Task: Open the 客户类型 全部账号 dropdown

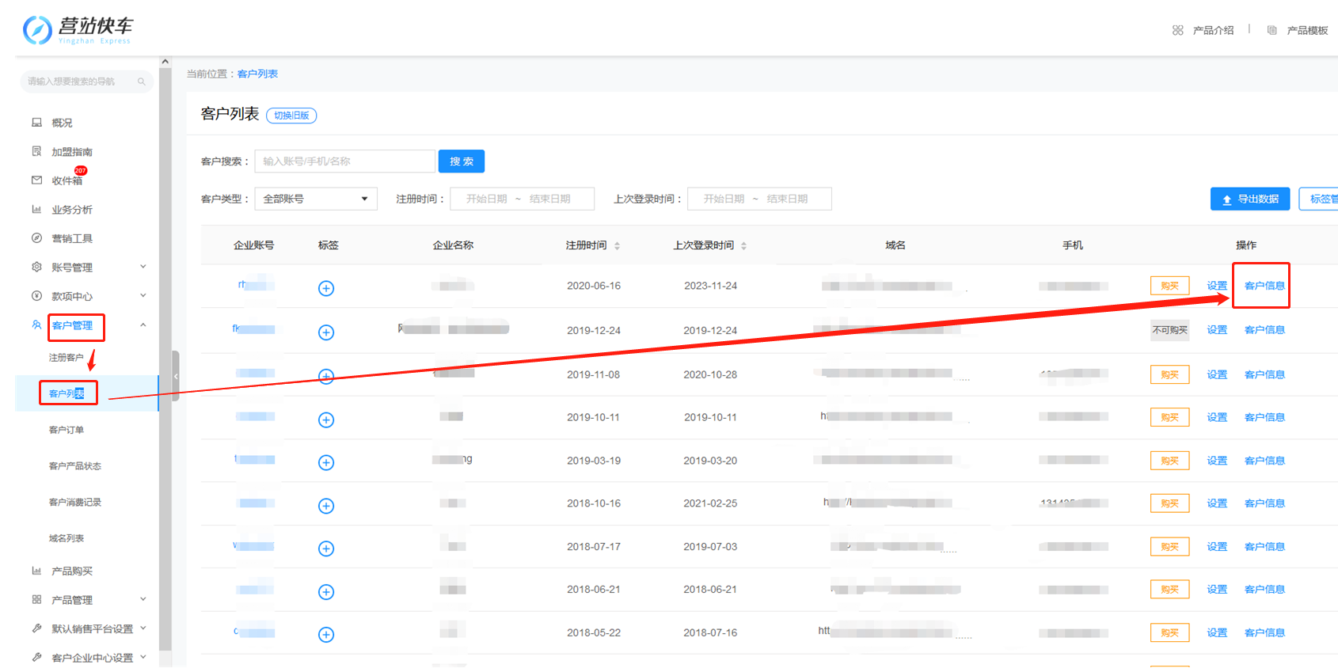Action: click(316, 199)
